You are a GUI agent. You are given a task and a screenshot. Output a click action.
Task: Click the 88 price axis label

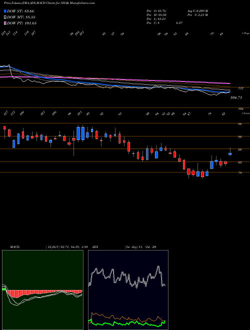click(239, 150)
